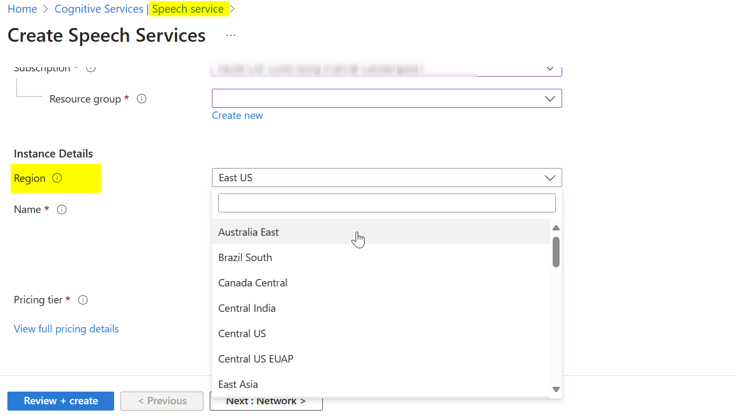Select Central US region

[381, 333]
